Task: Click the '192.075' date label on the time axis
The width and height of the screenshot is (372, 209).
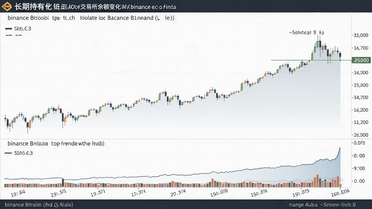Action: coord(300,193)
